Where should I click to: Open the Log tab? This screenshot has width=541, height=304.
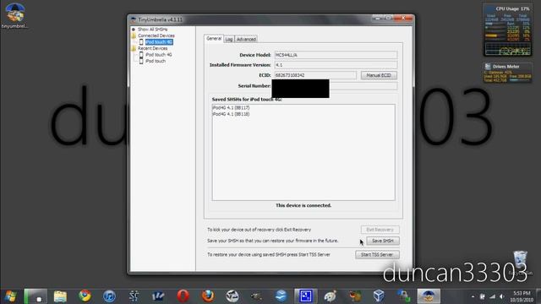point(229,40)
